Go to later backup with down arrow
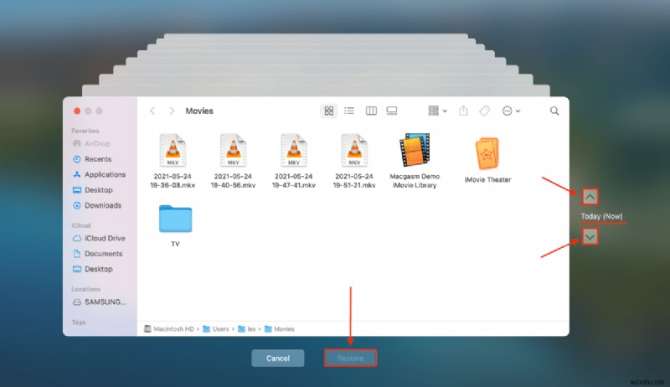Screen dimensions: 670x387 [590, 237]
